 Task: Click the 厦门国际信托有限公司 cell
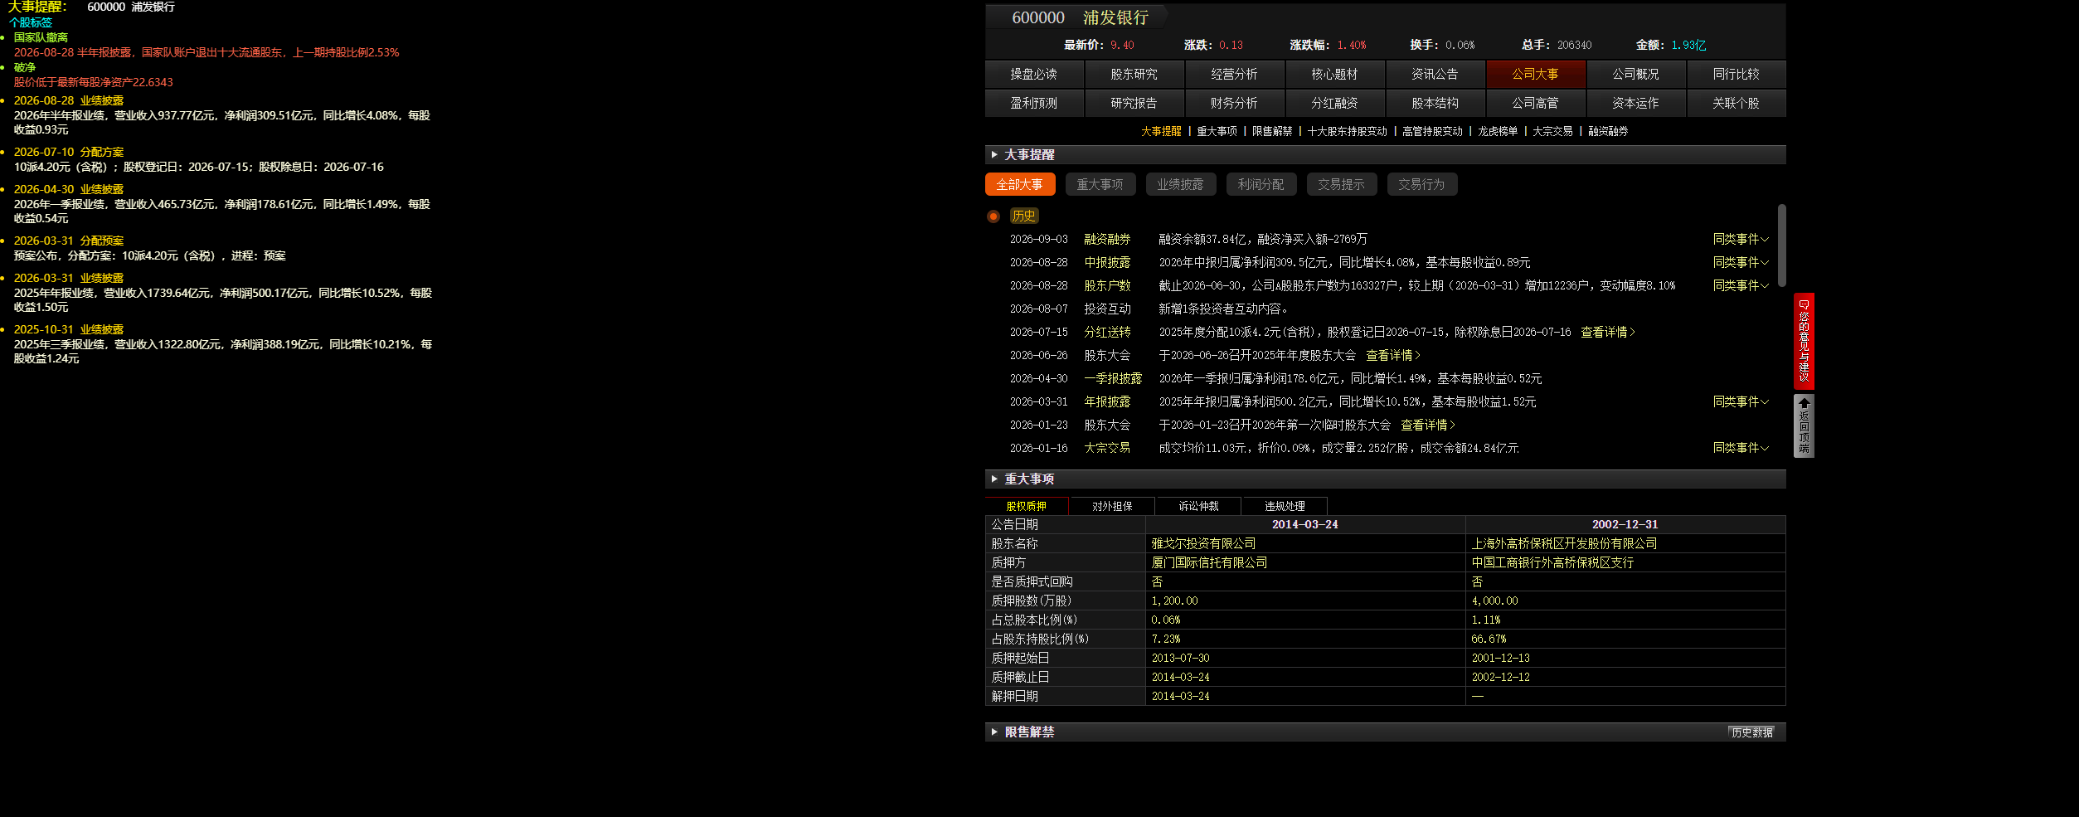pos(1305,562)
